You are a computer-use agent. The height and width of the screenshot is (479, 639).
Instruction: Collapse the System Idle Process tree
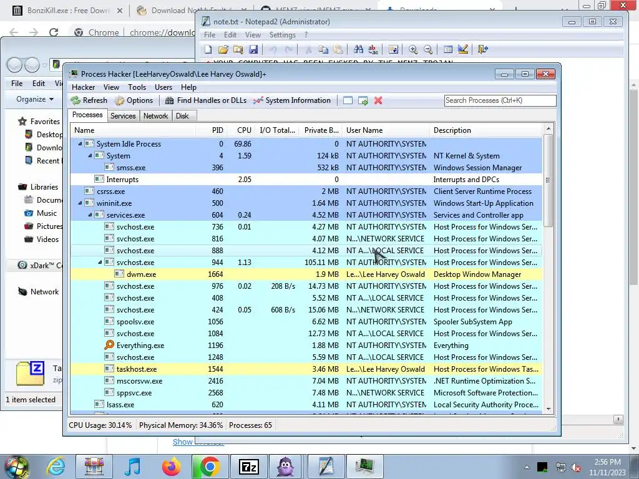pyautogui.click(x=80, y=144)
